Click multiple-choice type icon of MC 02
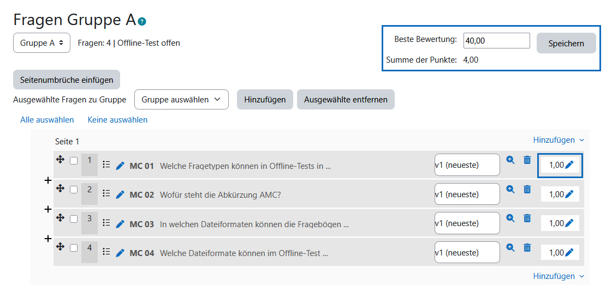The image size is (606, 292). [x=106, y=194]
